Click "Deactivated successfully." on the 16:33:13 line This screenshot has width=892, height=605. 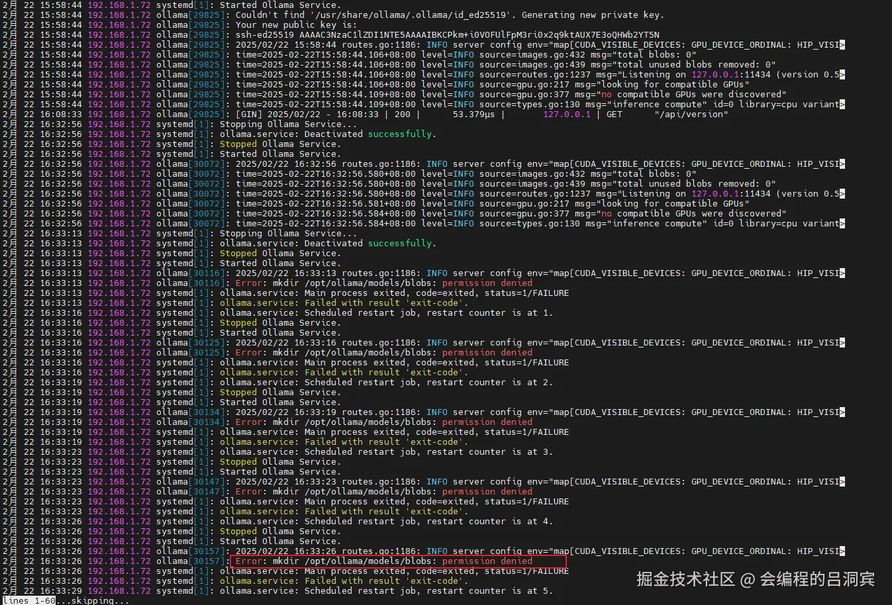tap(370, 243)
